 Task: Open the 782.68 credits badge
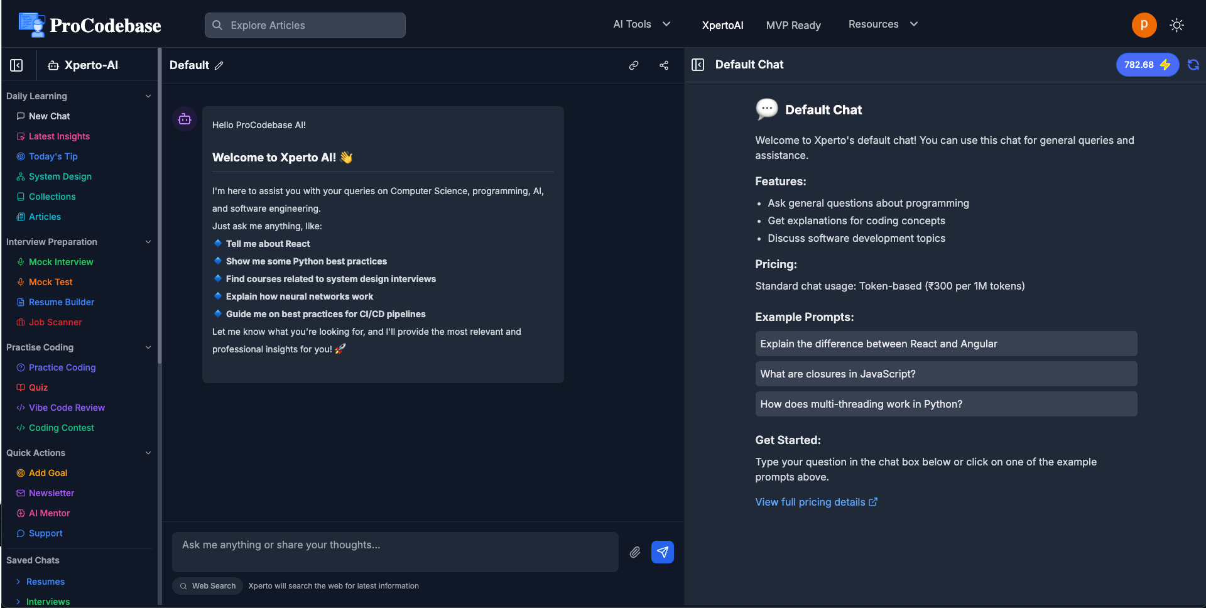click(1147, 65)
